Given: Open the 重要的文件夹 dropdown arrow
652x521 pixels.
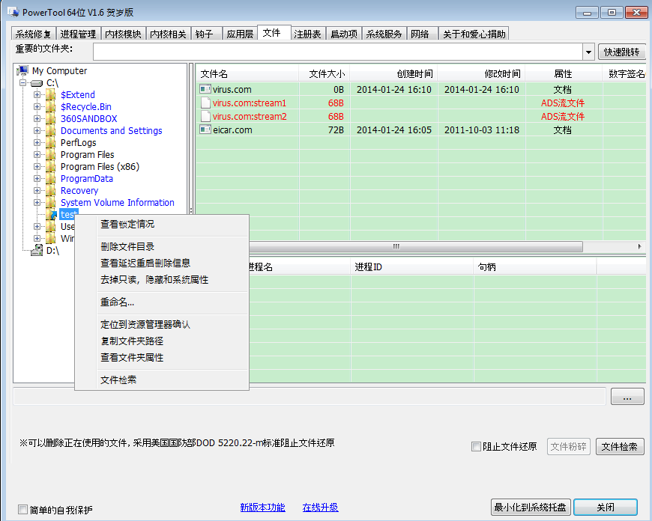Looking at the screenshot, I should click(x=588, y=52).
